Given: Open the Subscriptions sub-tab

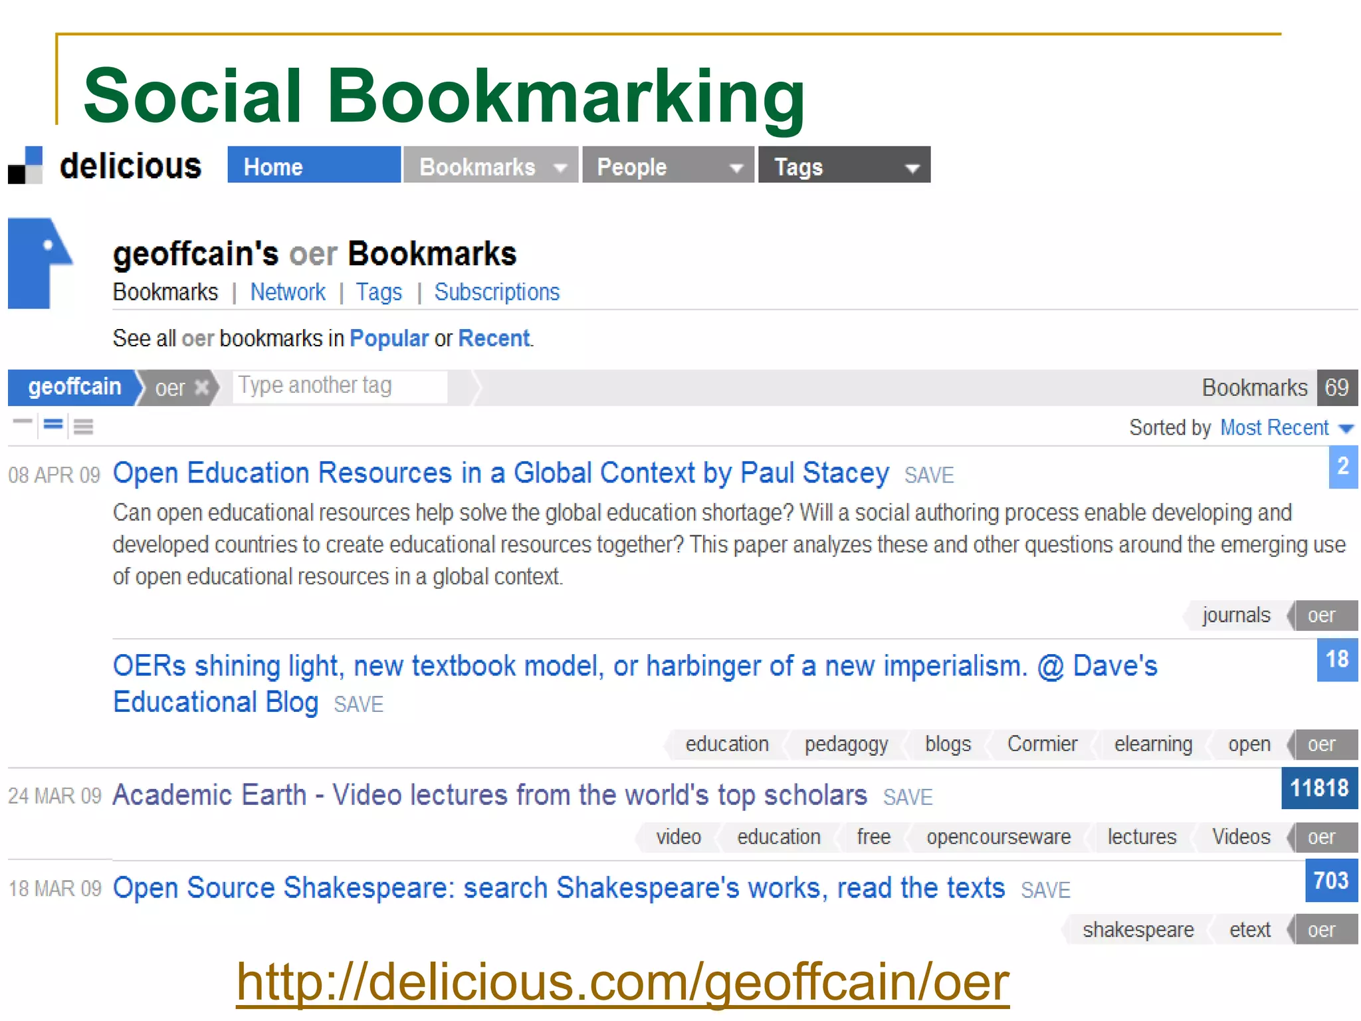Looking at the screenshot, I should [497, 292].
